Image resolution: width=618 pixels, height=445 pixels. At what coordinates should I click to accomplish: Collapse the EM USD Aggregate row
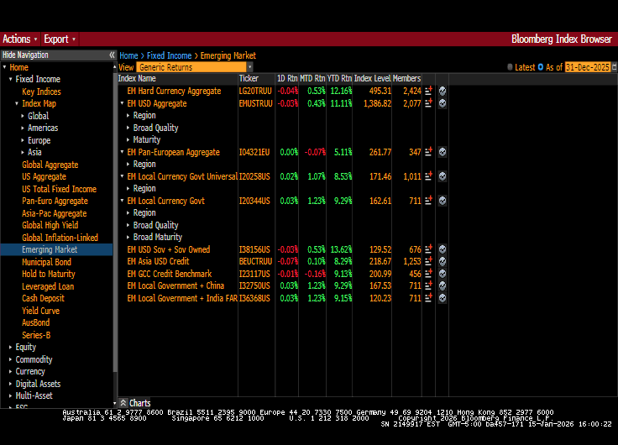[123, 103]
